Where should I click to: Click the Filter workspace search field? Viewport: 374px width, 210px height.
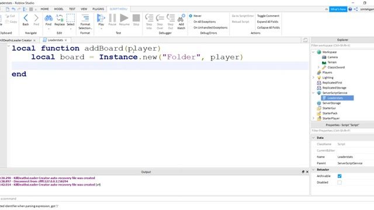(x=342, y=45)
